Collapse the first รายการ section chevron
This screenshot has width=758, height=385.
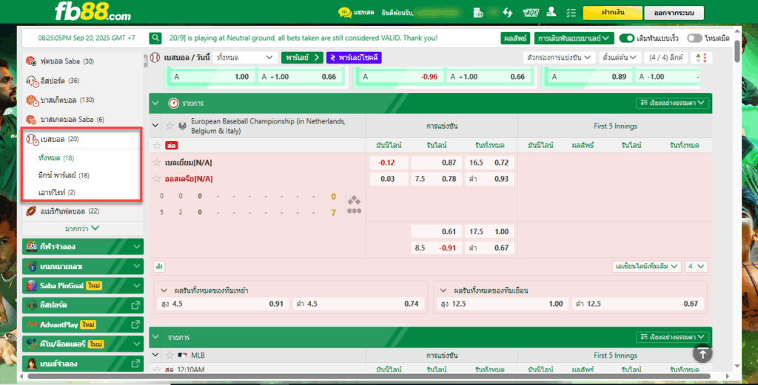pyautogui.click(x=155, y=103)
